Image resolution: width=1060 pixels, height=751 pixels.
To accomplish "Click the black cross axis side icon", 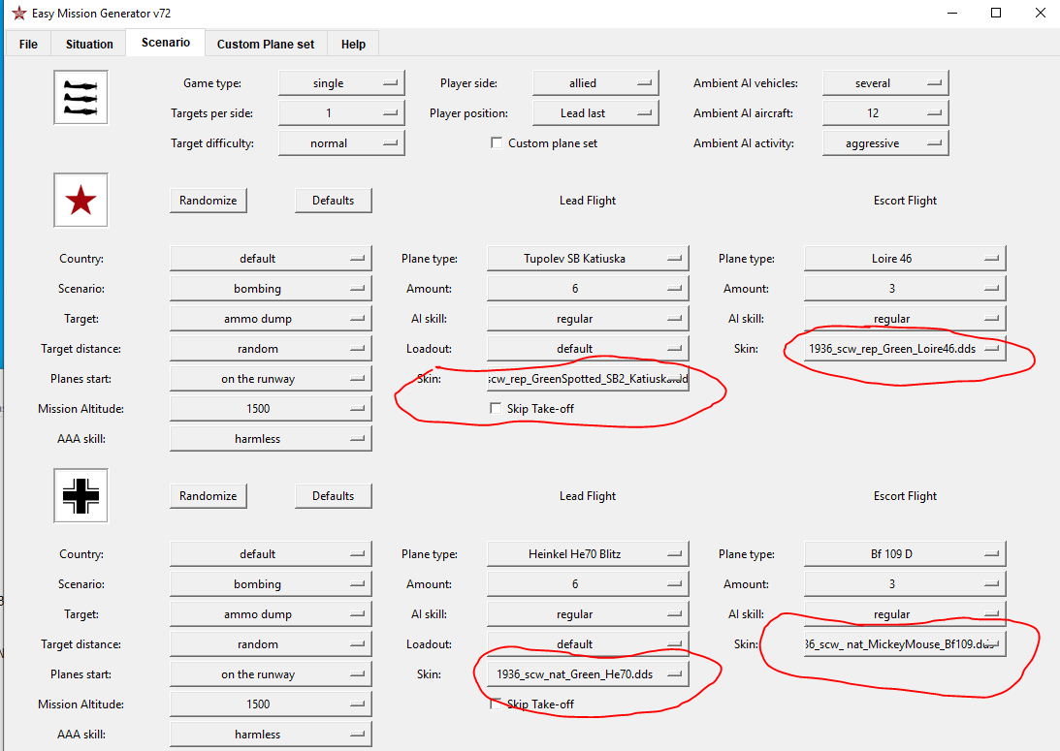I will pos(80,496).
